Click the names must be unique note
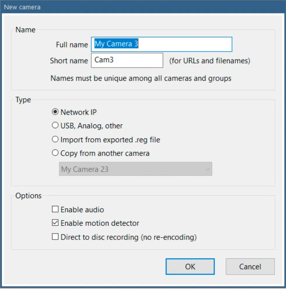Image resolution: width=286 pixels, height=289 pixels. [x=141, y=78]
